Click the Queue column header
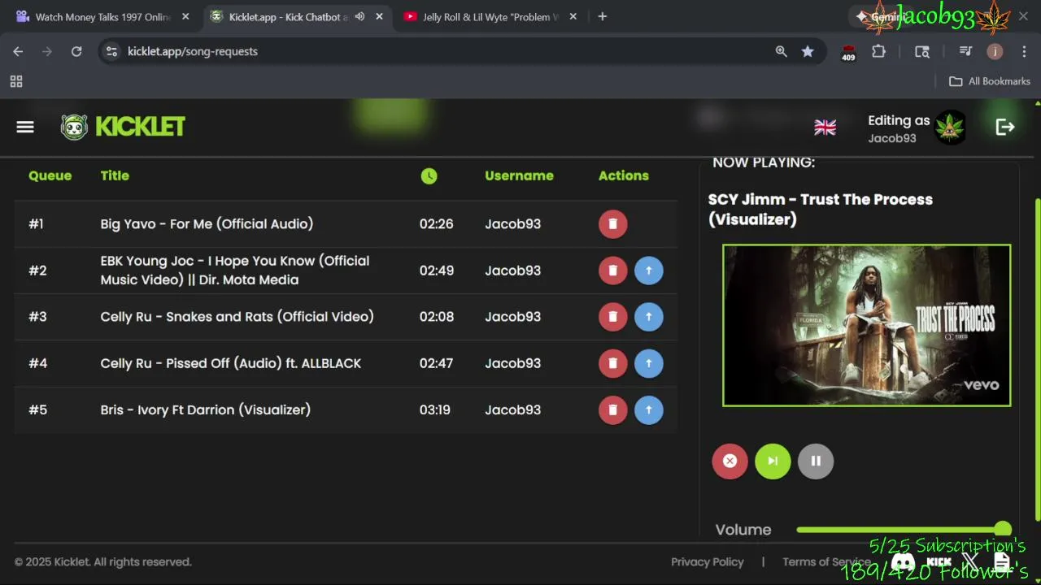 click(50, 175)
